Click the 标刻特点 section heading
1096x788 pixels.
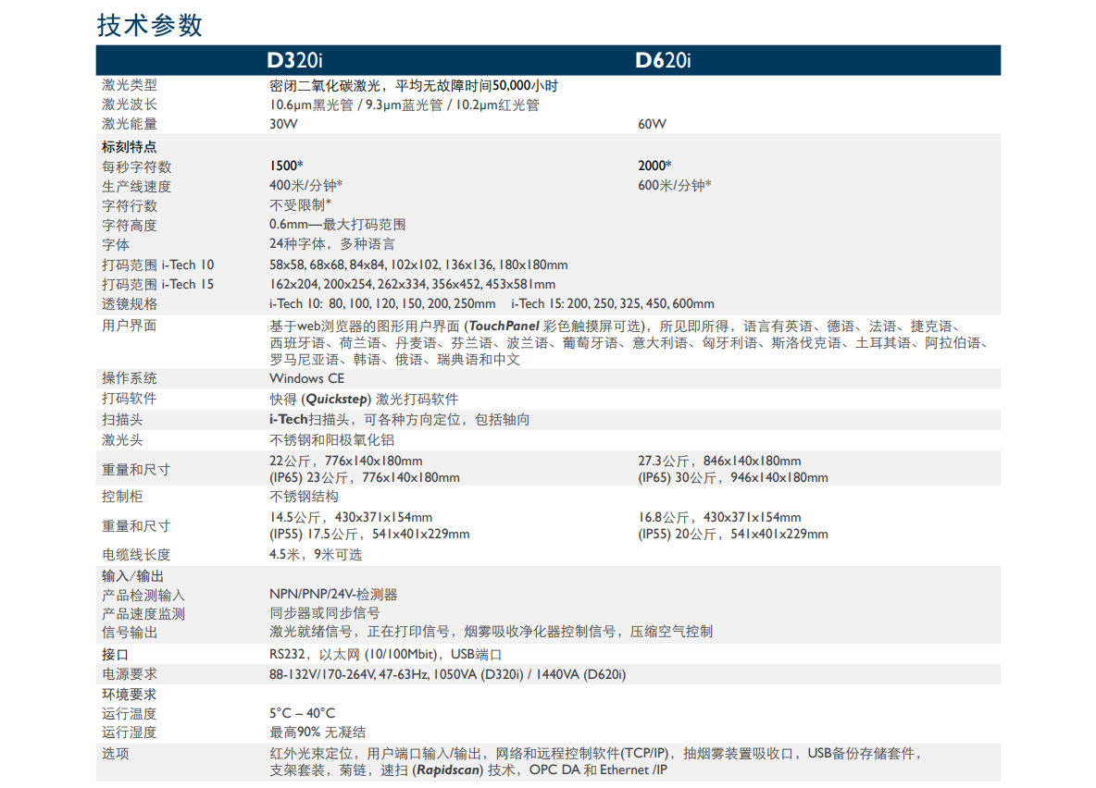tap(130, 147)
